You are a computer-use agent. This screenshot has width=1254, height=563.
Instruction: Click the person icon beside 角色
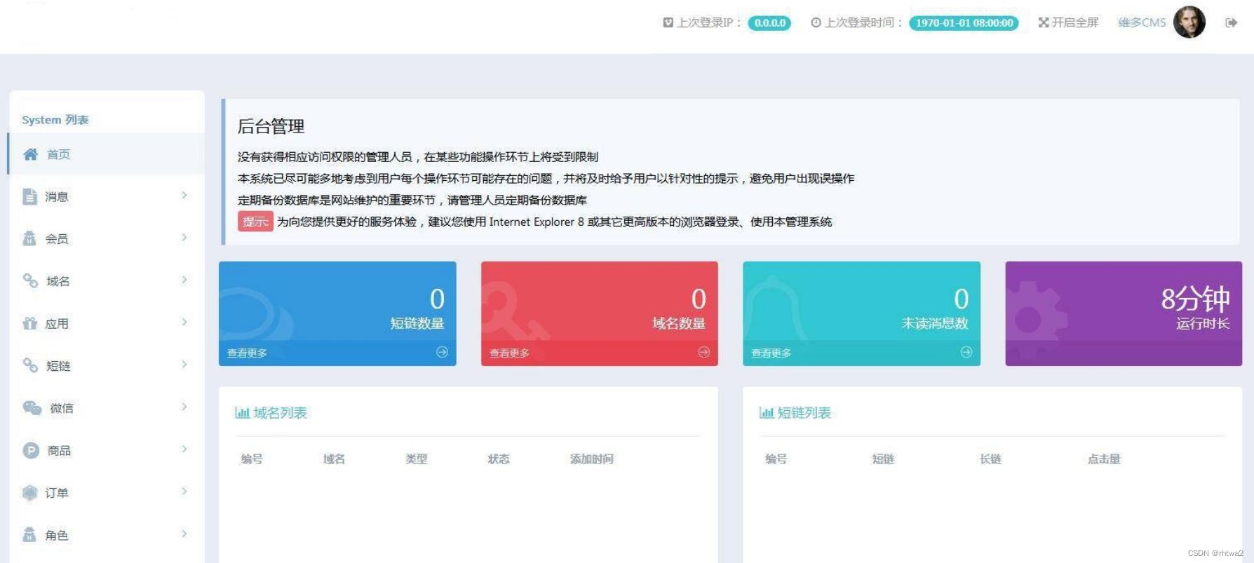tap(29, 535)
